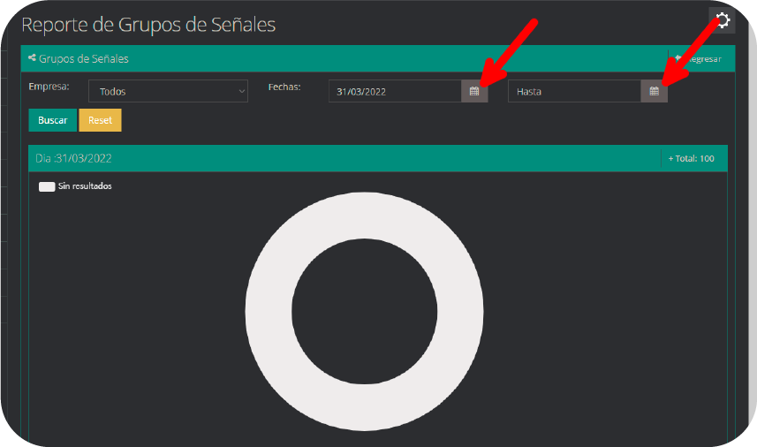Expand the Empresa dropdown showing Todos
Viewport: 757px width, 447px height.
click(x=168, y=91)
